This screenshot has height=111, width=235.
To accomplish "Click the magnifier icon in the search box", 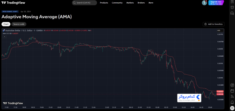I will click(x=74, y=3).
